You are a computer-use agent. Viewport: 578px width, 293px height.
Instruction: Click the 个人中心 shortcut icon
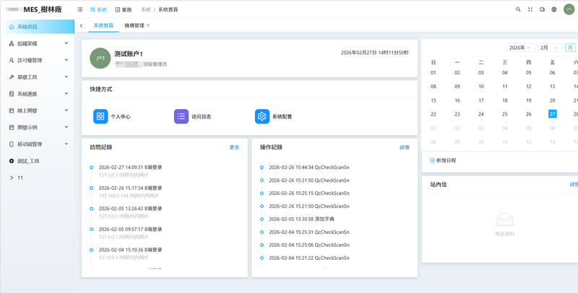pyautogui.click(x=100, y=116)
